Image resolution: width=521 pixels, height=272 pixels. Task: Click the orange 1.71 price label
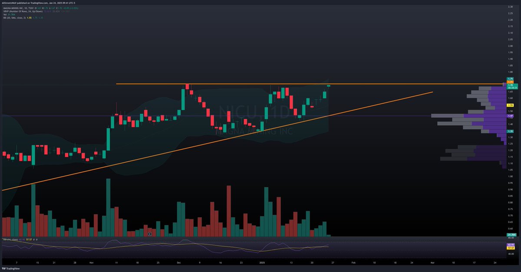511,82
